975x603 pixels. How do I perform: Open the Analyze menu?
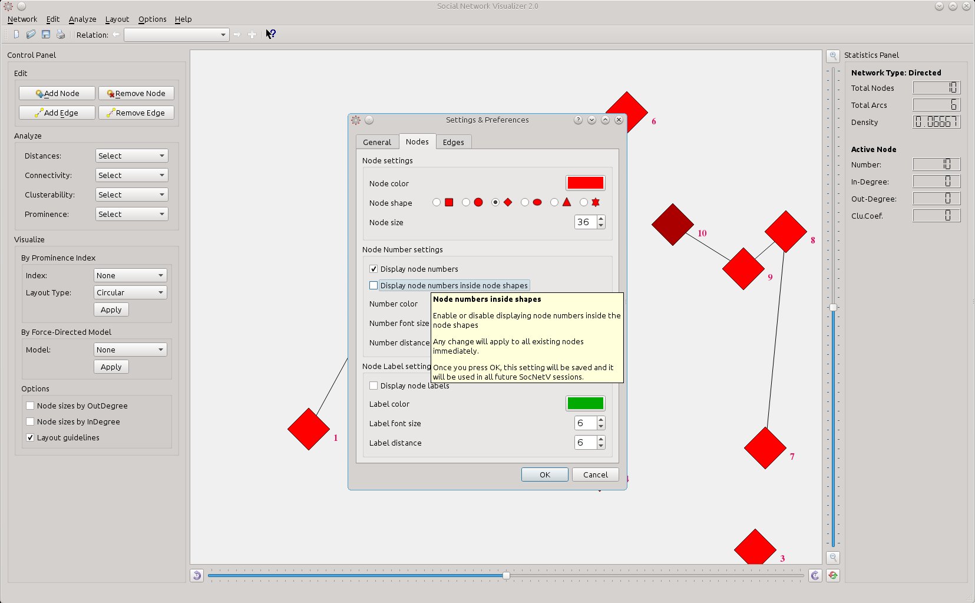click(x=82, y=19)
